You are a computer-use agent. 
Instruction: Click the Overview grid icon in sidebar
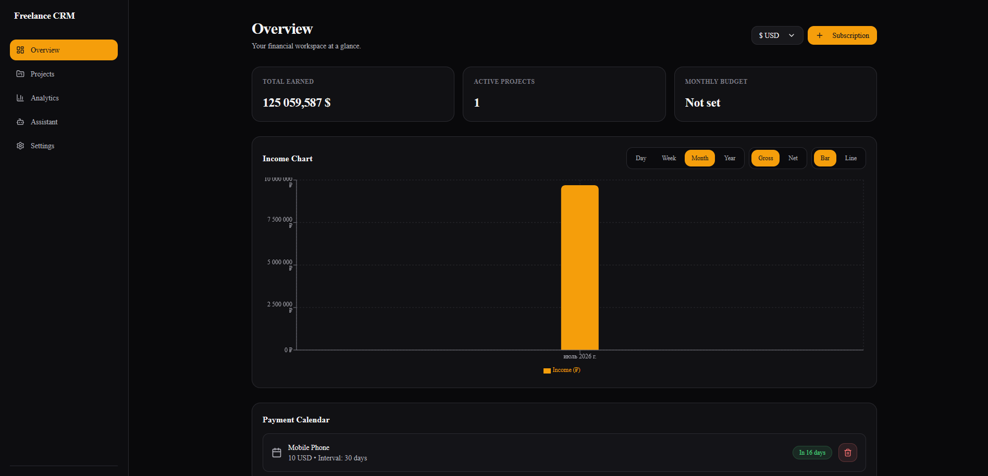tap(20, 50)
